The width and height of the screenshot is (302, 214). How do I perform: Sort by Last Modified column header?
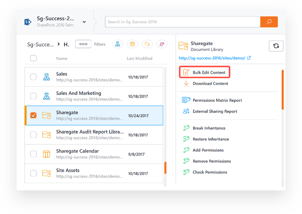click(x=139, y=58)
